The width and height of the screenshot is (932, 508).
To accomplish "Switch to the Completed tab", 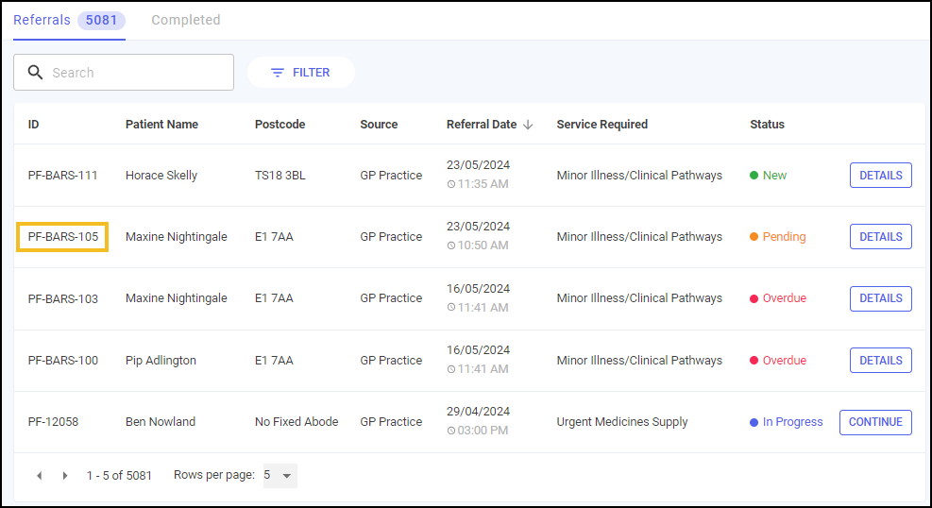I will 185,20.
